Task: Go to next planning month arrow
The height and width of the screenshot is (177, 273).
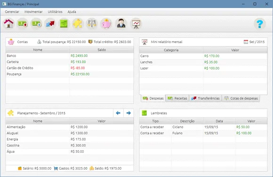Action: point(128,113)
